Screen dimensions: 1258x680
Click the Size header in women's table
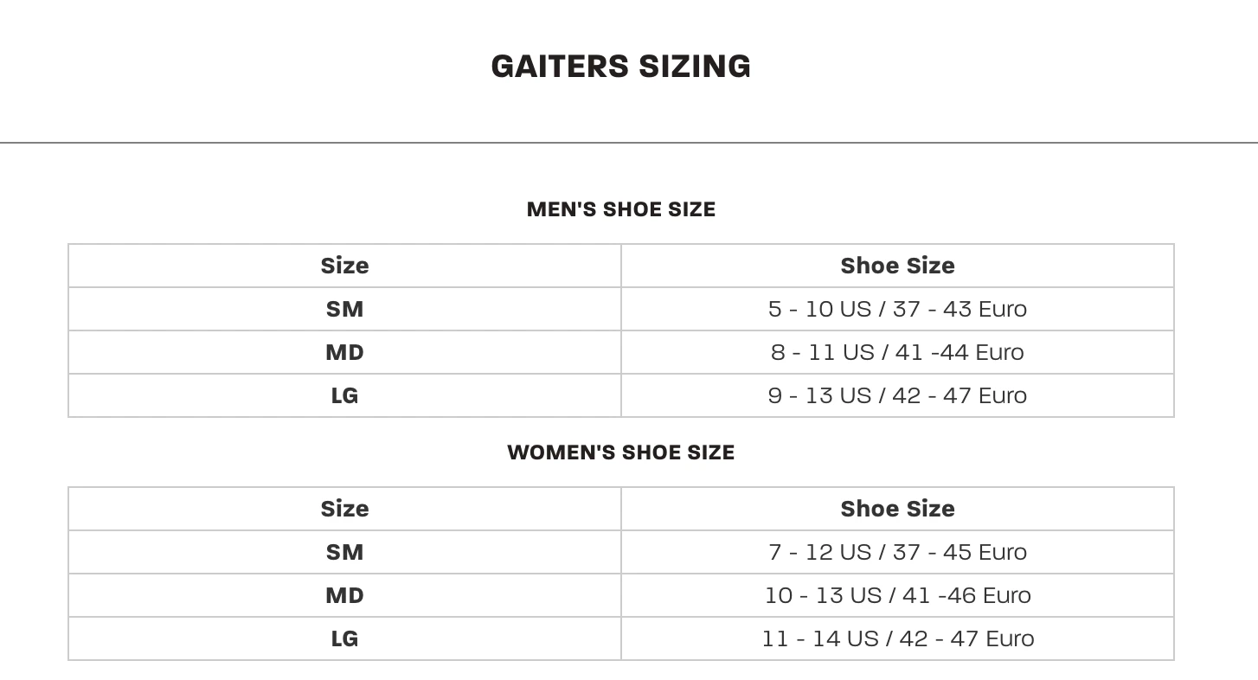(x=344, y=509)
